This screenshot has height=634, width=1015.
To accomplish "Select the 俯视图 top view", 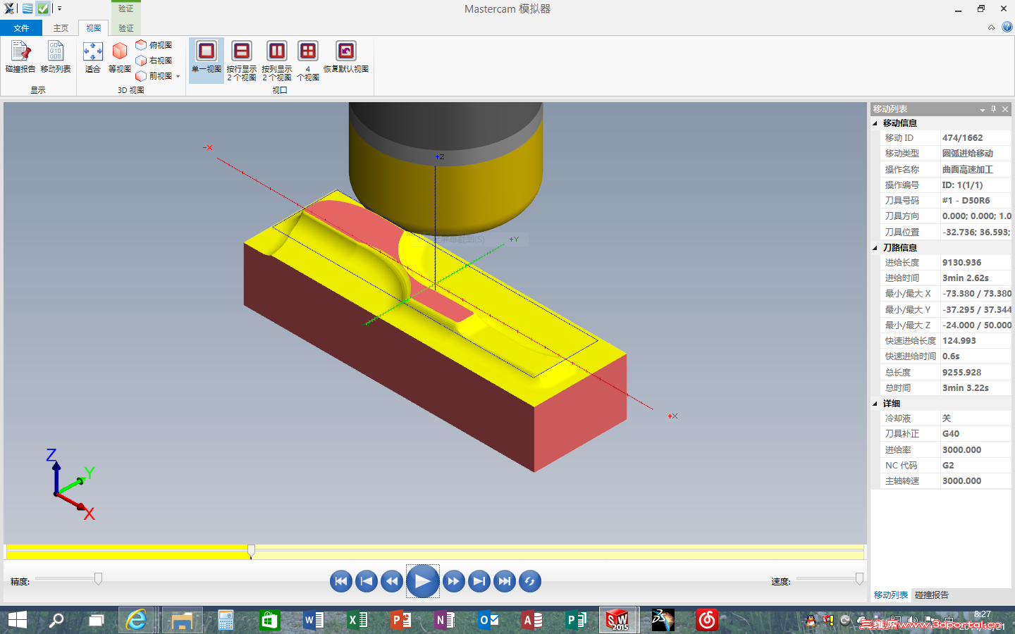I will pyautogui.click(x=154, y=45).
